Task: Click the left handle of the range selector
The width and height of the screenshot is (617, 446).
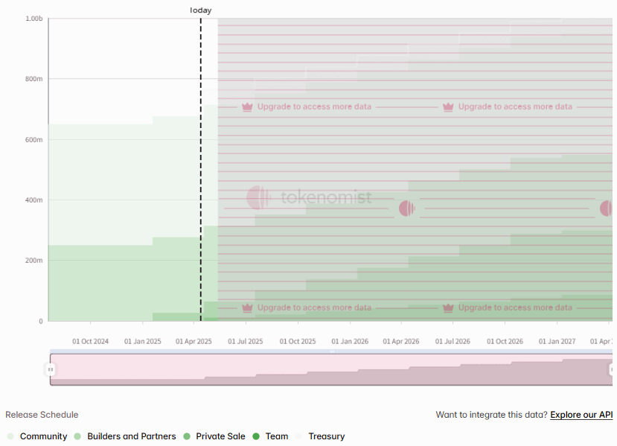Action: [x=51, y=369]
